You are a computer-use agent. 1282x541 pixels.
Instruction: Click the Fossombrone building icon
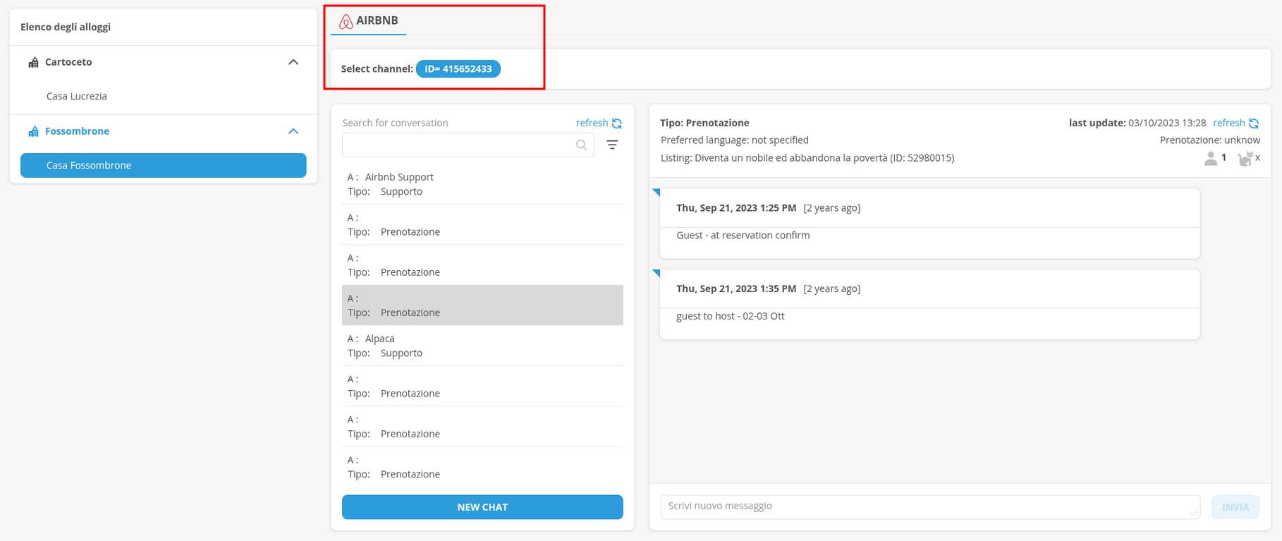33,131
